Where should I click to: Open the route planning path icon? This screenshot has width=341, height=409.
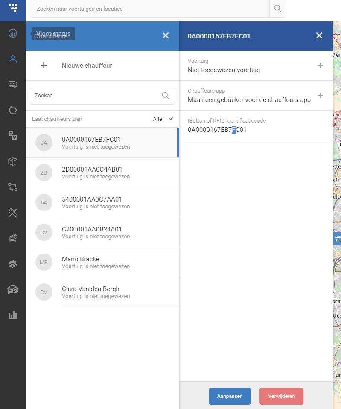click(x=13, y=187)
